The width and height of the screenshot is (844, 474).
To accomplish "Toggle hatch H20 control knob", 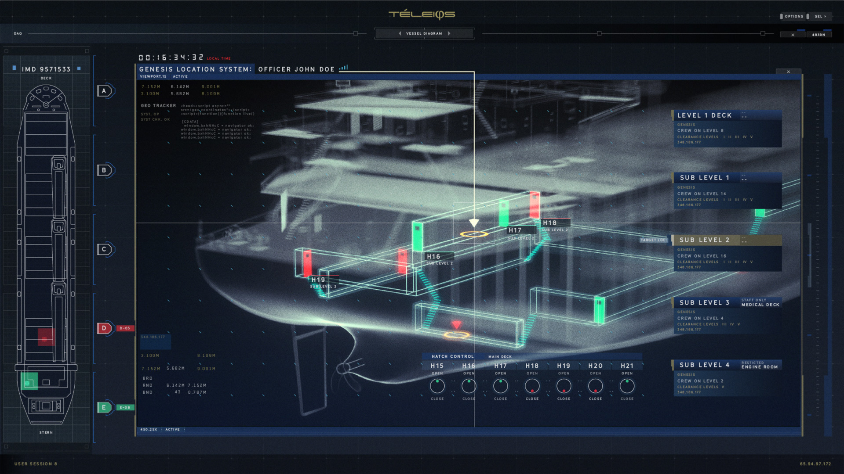I will coord(596,386).
